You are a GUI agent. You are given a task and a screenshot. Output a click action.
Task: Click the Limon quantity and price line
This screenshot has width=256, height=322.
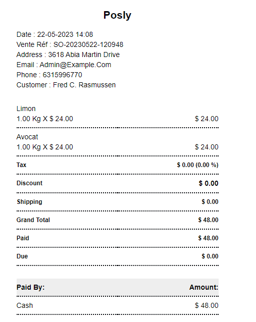pos(44,119)
